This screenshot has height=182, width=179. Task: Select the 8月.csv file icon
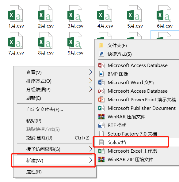45,40
